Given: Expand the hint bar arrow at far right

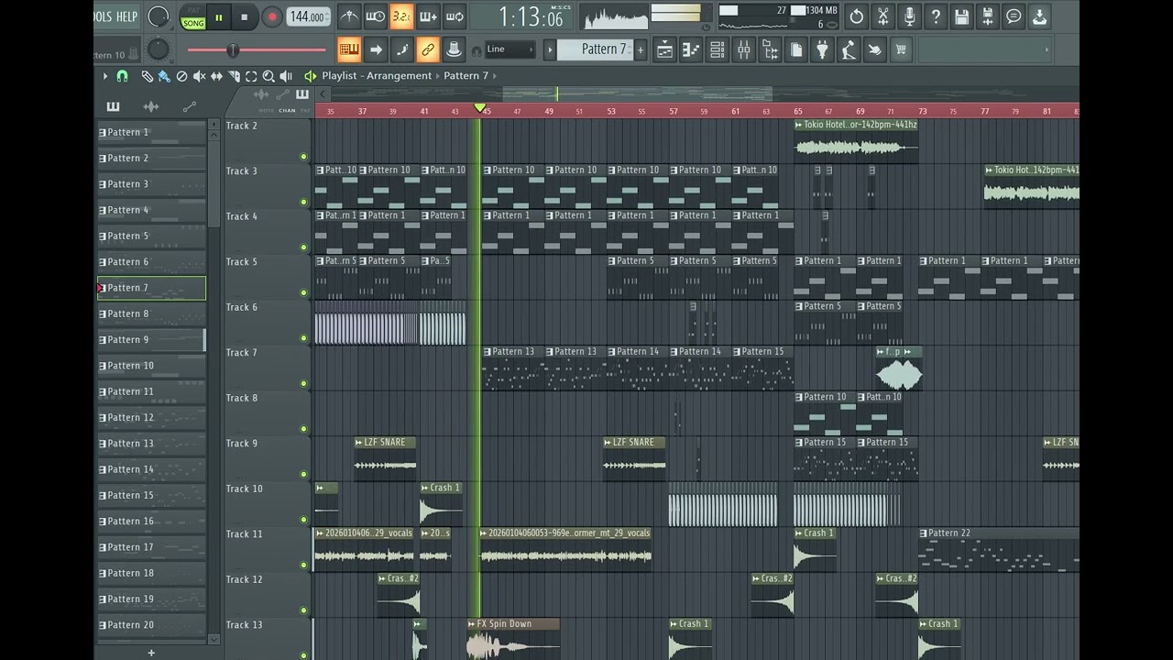Looking at the screenshot, I should coord(1047,50).
